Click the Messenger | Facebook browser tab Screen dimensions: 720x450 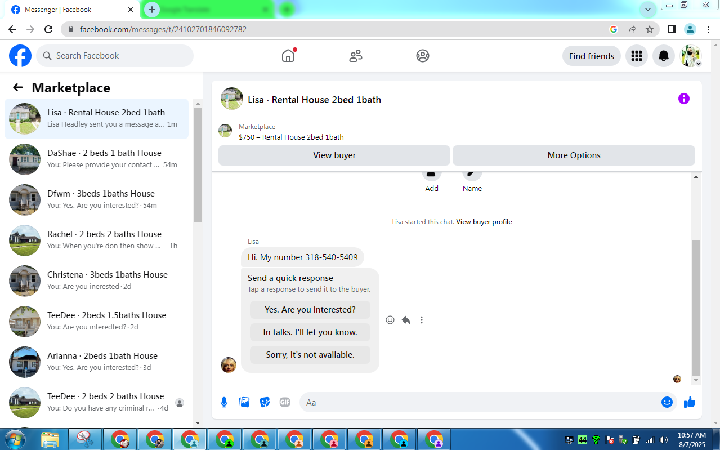(x=73, y=10)
